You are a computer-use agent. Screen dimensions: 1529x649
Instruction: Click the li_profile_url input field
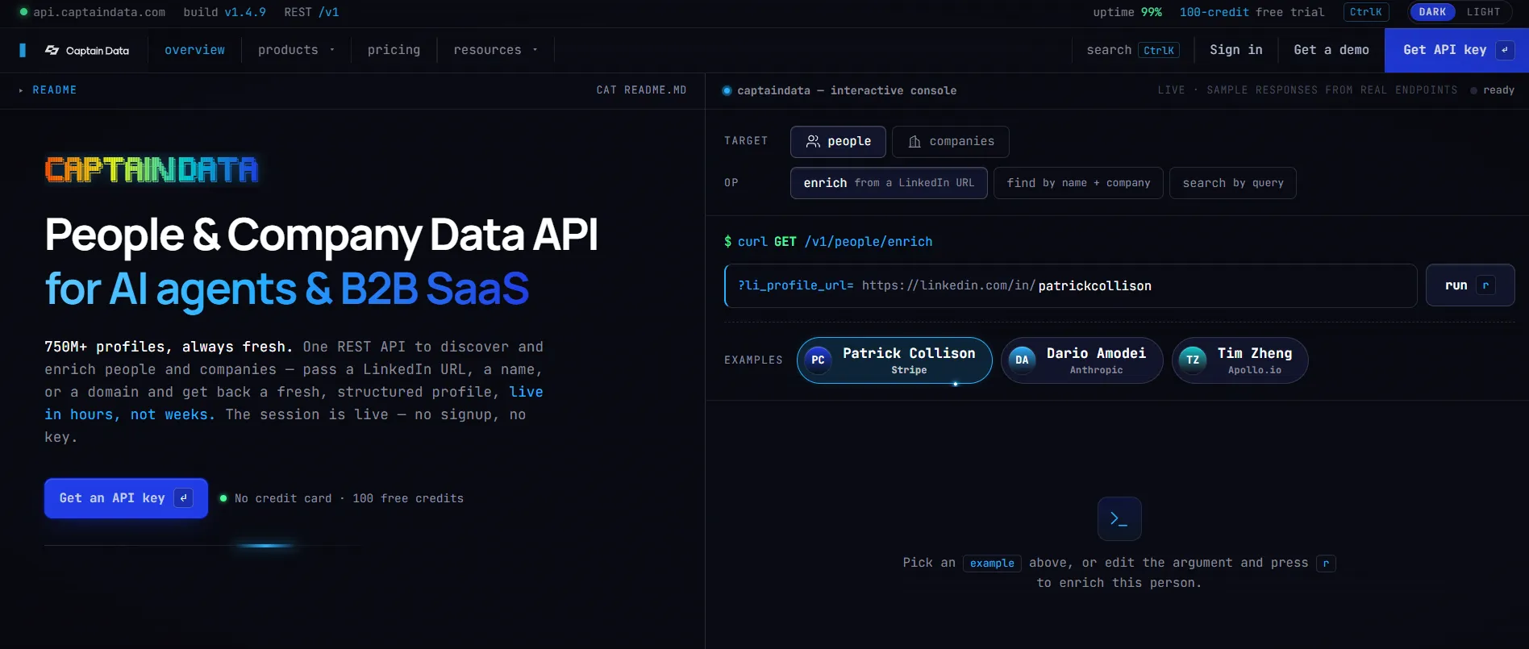pos(1070,285)
